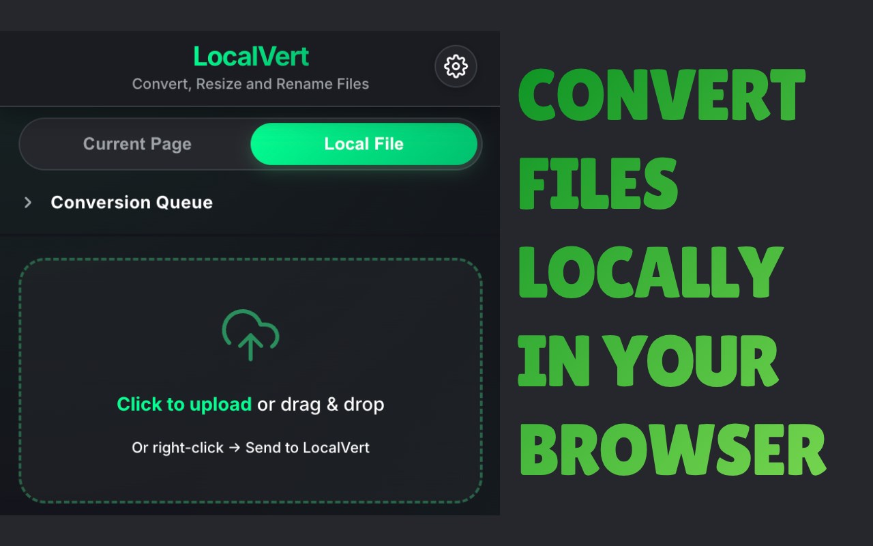This screenshot has width=873, height=546.
Task: Select the Local File tab
Action: (x=364, y=144)
